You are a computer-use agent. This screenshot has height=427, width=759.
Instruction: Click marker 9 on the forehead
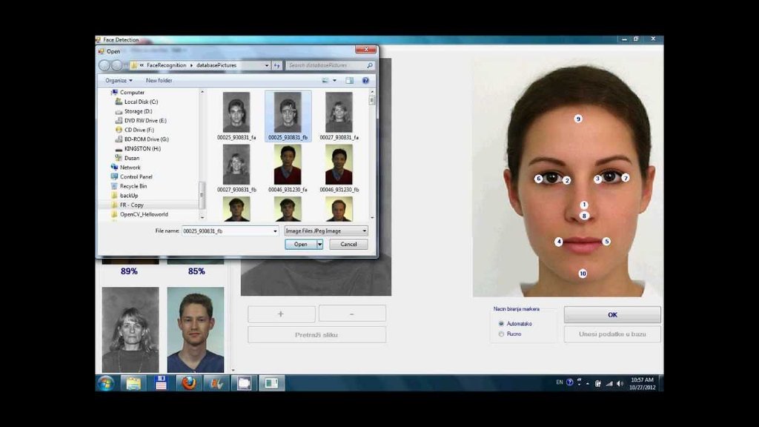tap(578, 119)
